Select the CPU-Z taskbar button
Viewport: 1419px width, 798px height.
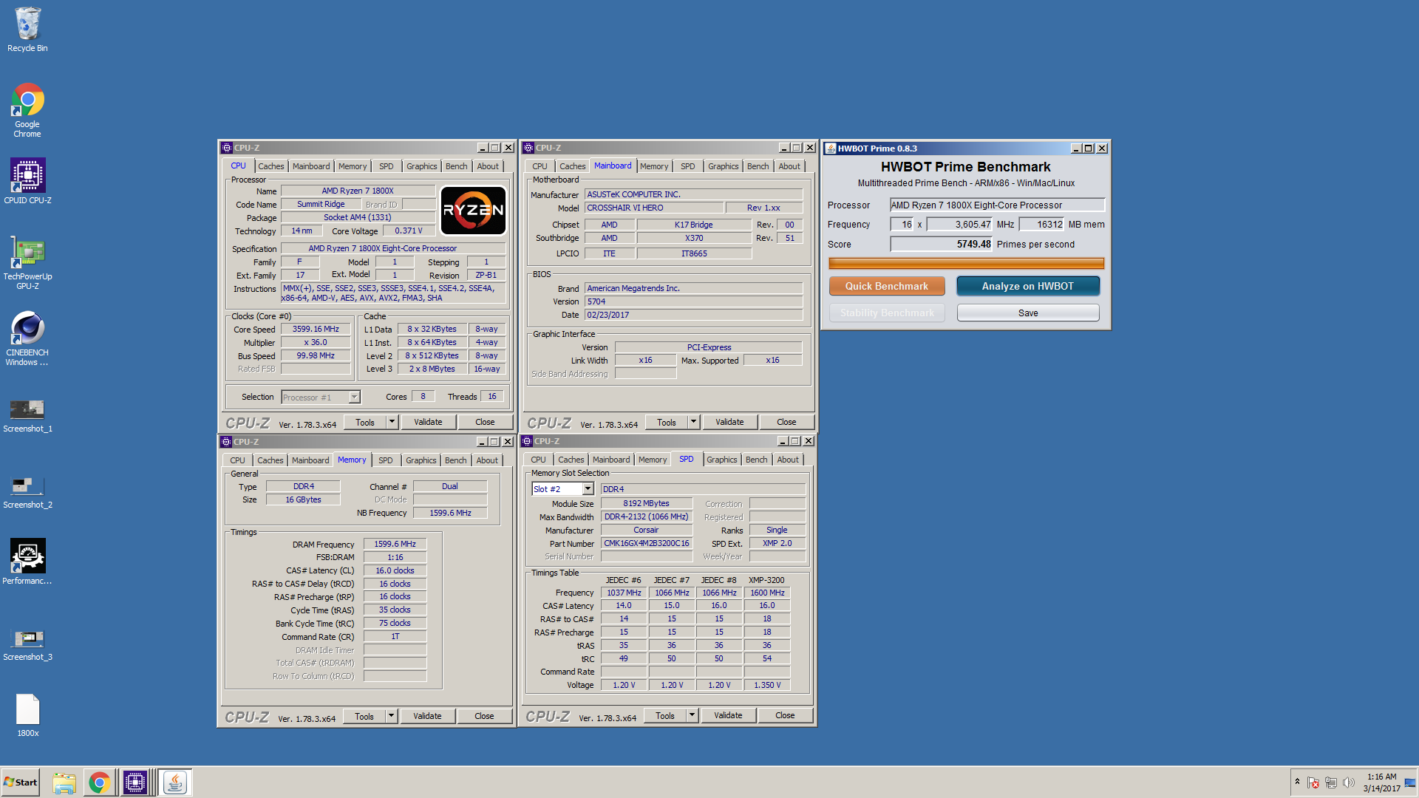[x=135, y=782]
